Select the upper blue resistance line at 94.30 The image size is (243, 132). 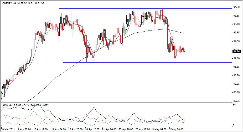(146, 9)
